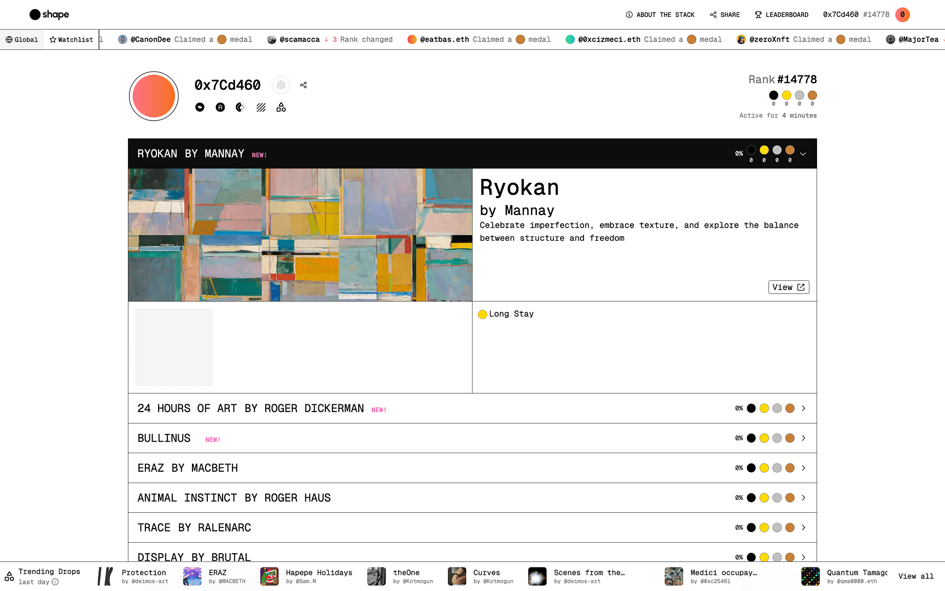
Task: Click the Trending Drops shapes icon
Action: (x=9, y=576)
